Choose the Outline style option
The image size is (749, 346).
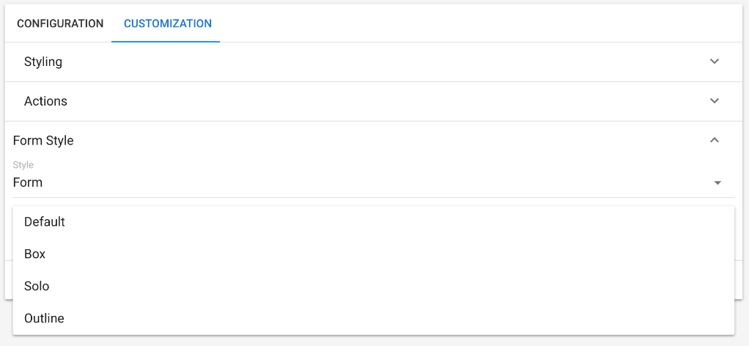pos(44,318)
